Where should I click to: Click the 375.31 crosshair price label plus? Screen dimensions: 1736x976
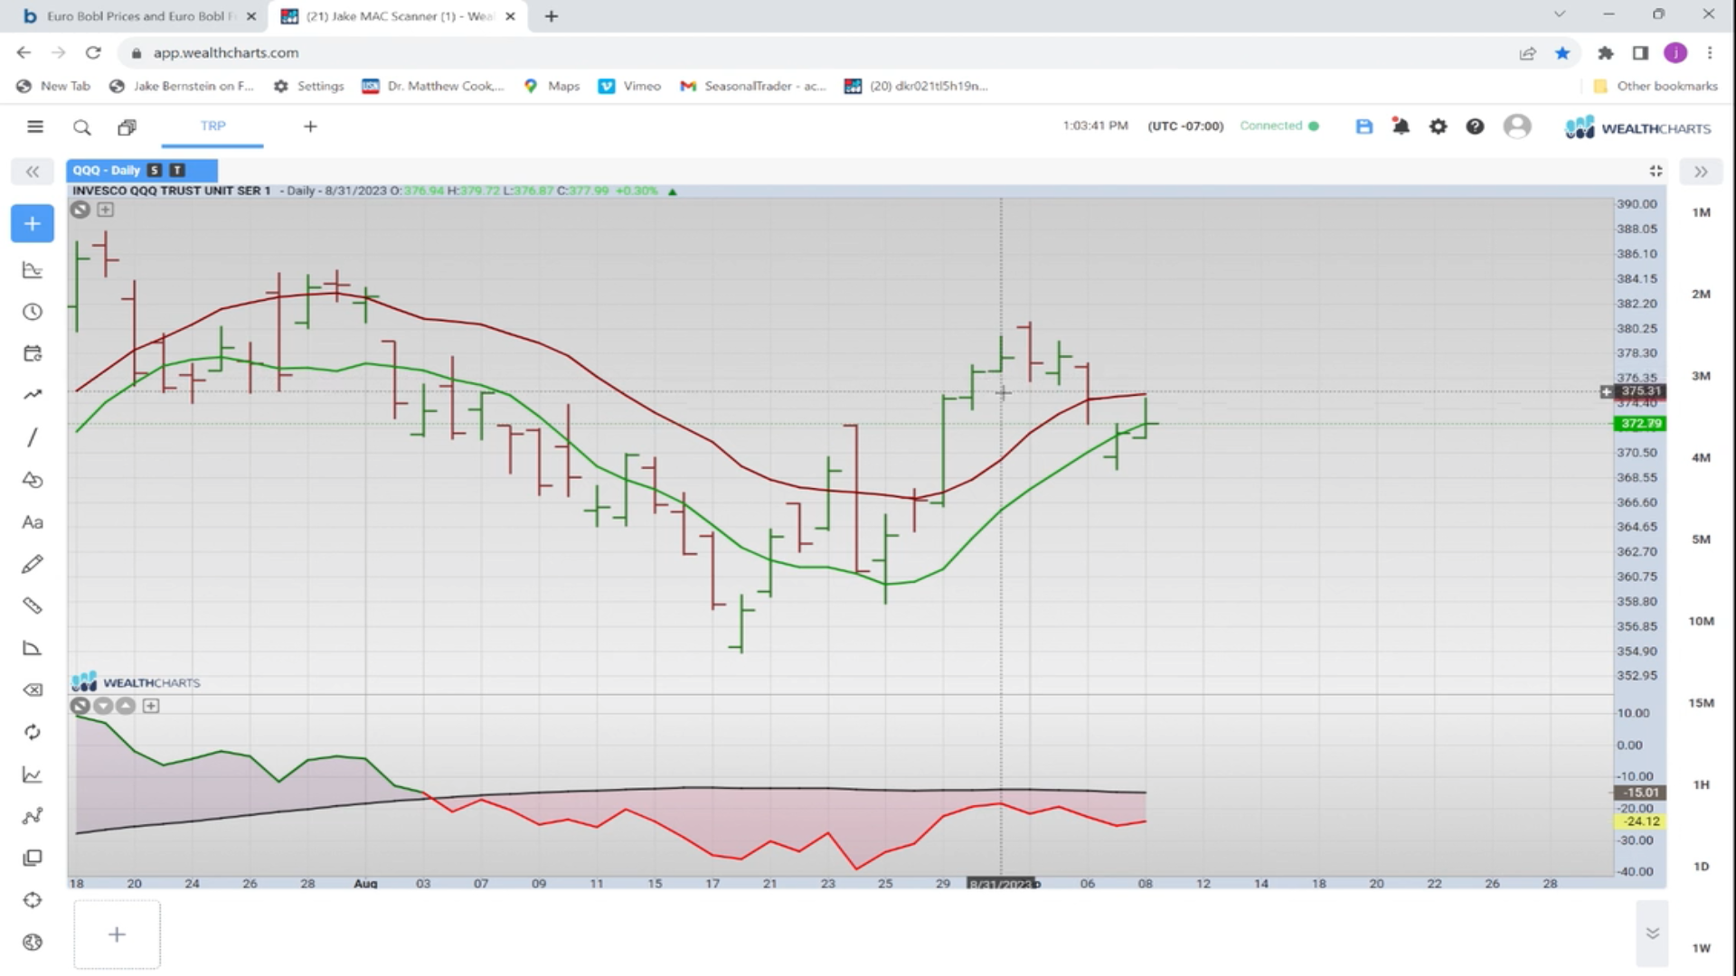(x=1607, y=391)
